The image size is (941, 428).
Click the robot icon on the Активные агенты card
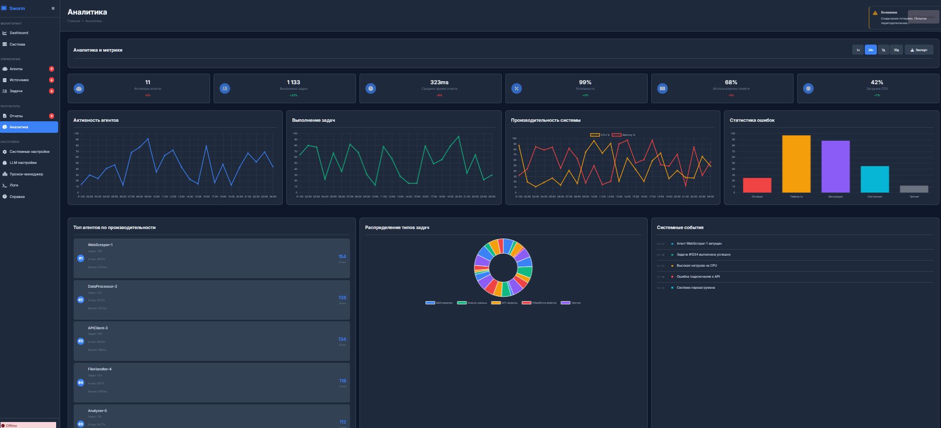pos(79,89)
